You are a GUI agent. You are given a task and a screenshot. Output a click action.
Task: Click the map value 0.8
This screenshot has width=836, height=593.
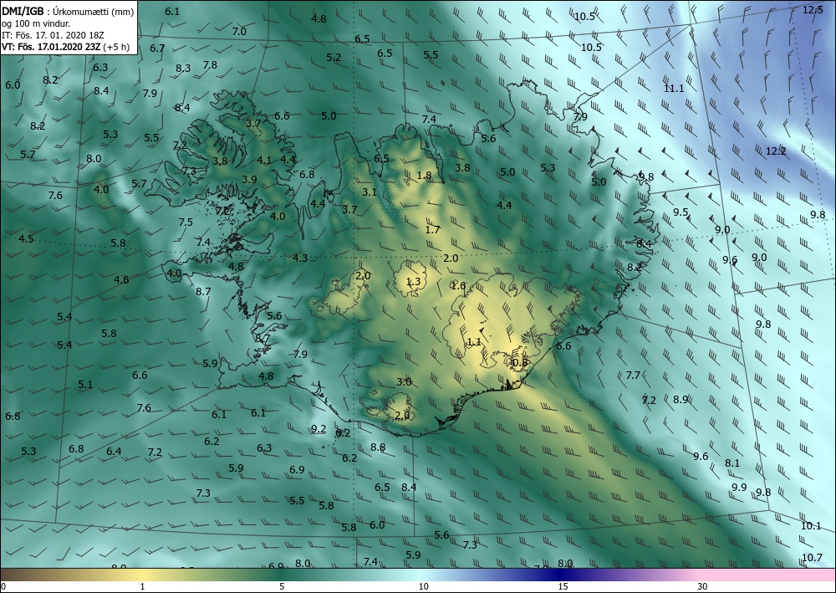click(x=519, y=363)
